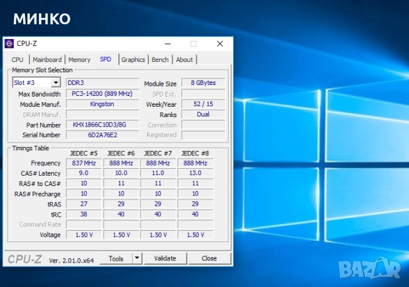Open the Tools button dropdown arrow

137,258
